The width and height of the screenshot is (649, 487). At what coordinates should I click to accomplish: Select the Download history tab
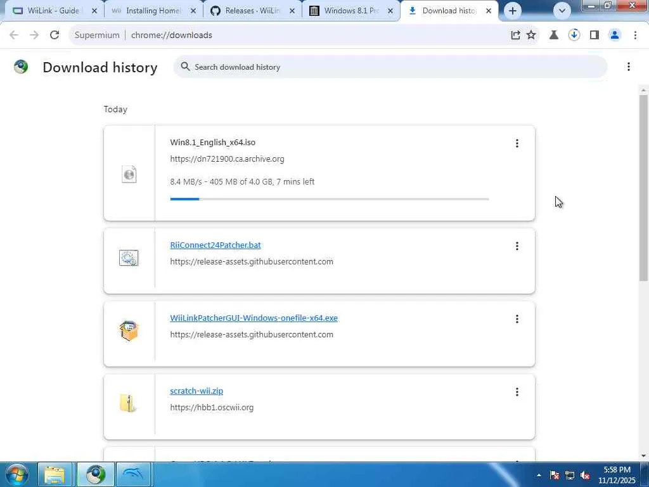coord(449,11)
